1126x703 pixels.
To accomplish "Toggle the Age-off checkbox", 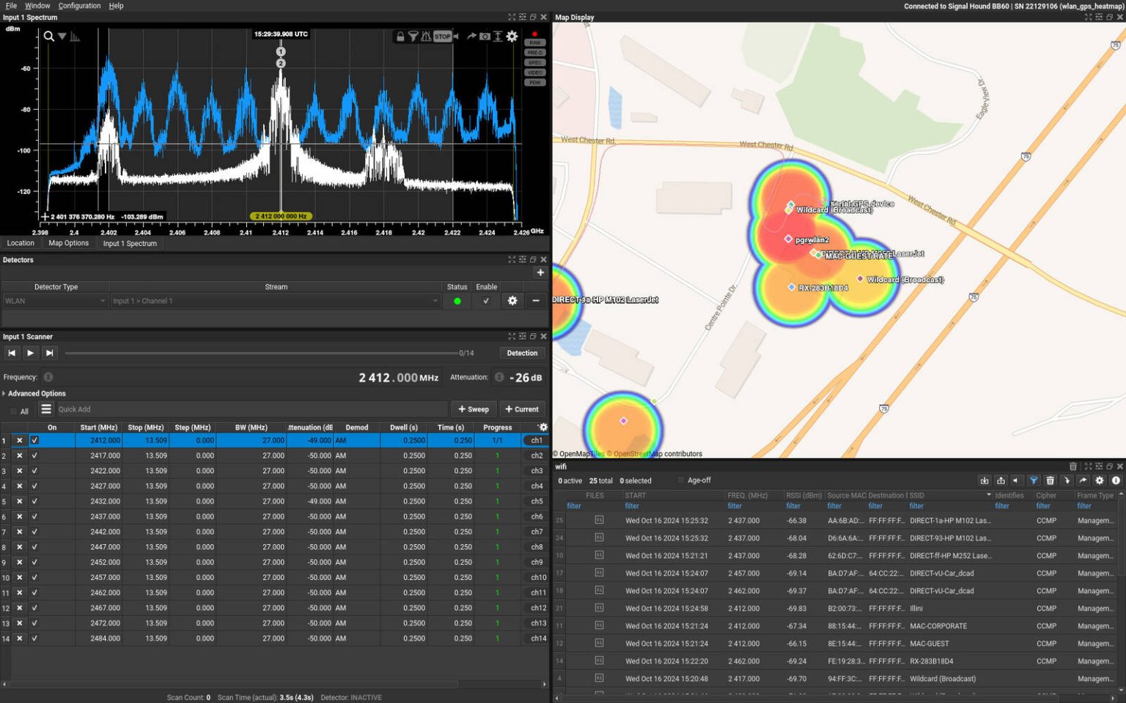I will click(680, 480).
